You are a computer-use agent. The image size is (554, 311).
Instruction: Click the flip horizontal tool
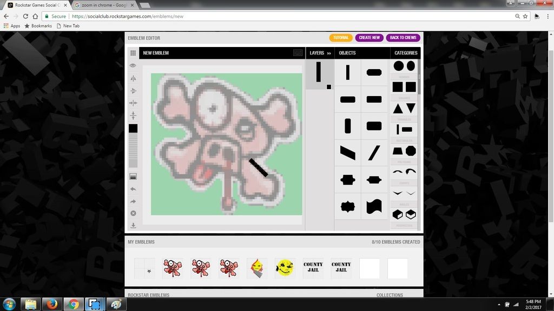point(133,78)
